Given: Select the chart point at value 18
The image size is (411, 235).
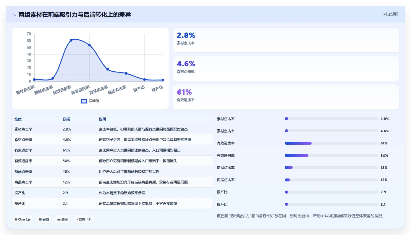Looking at the screenshot, I should pos(108,69).
